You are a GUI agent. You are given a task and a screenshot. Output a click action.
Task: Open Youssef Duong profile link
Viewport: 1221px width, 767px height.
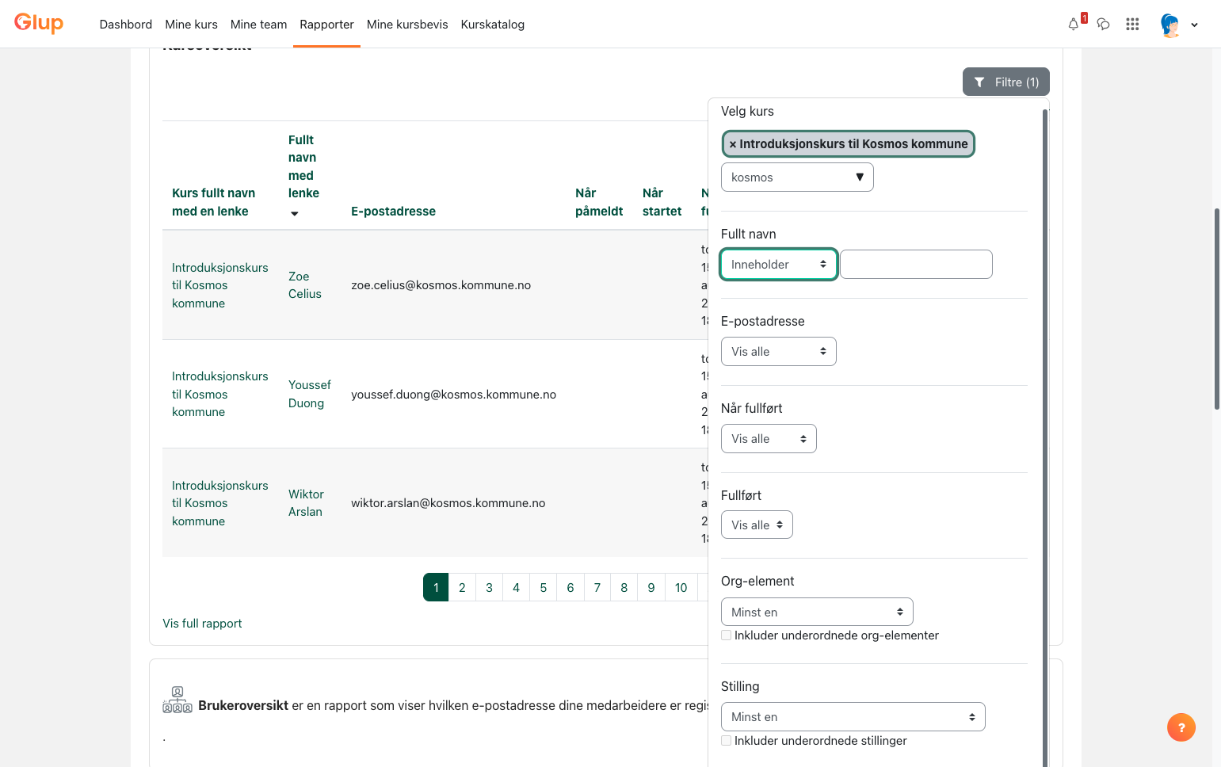click(310, 394)
